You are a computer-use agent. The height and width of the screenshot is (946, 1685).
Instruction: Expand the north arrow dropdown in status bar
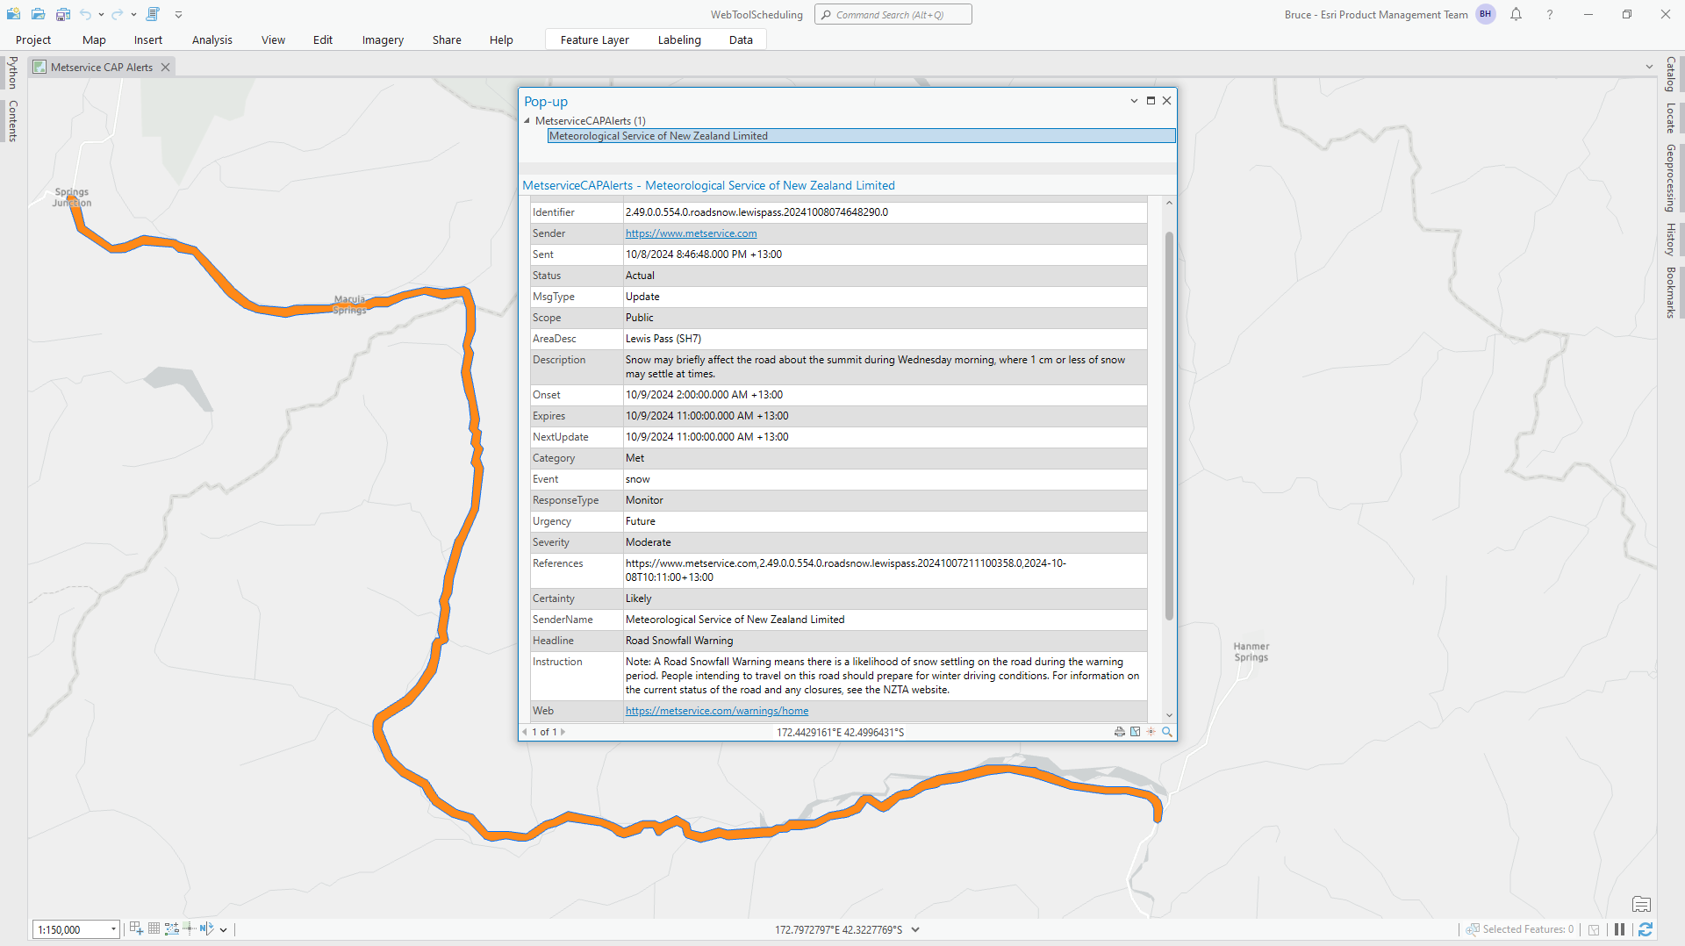click(224, 929)
